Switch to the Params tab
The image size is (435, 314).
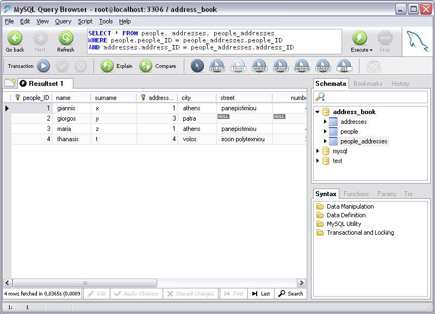point(387,194)
